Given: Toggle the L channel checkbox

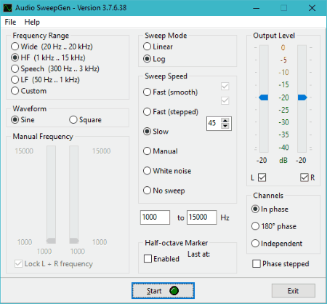Looking at the screenshot, I should coord(262,177).
